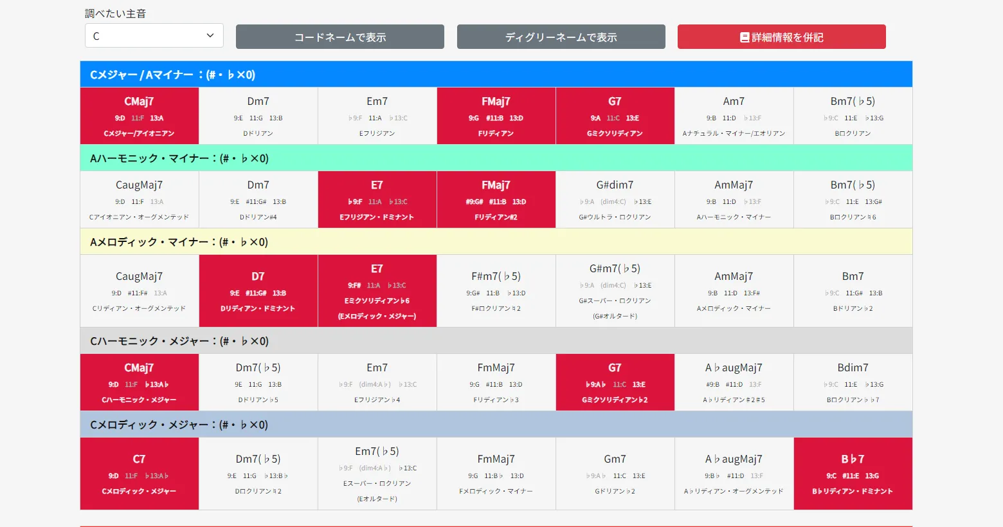Click the document icon on the red 詳細情報を併記 button

(x=745, y=37)
